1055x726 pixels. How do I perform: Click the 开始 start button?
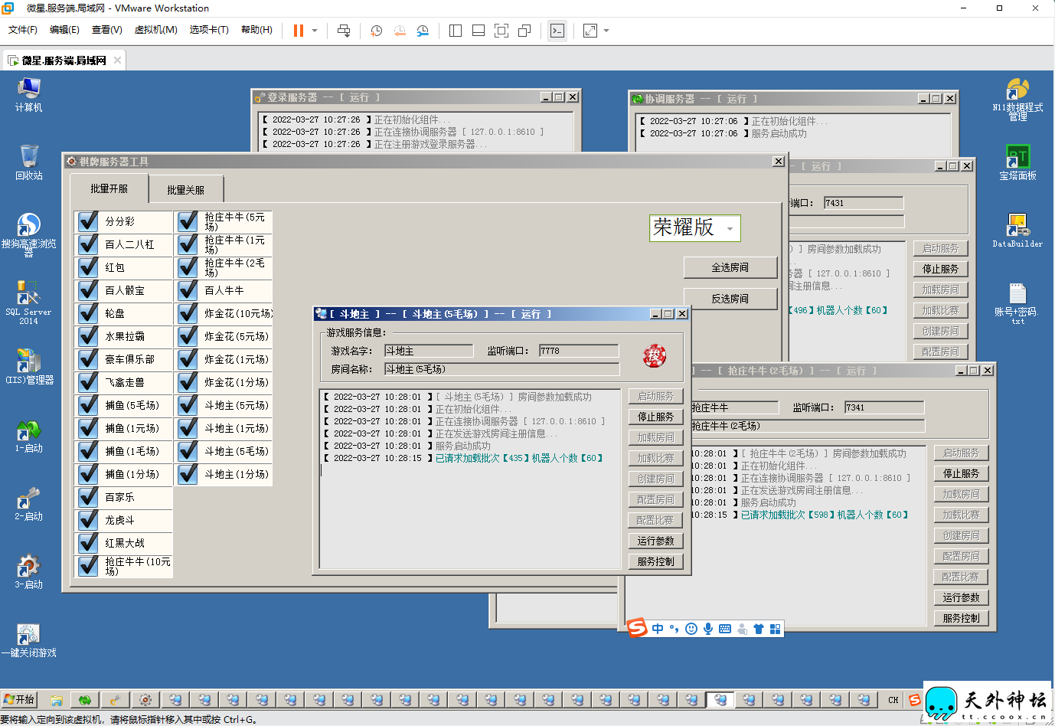(x=18, y=699)
